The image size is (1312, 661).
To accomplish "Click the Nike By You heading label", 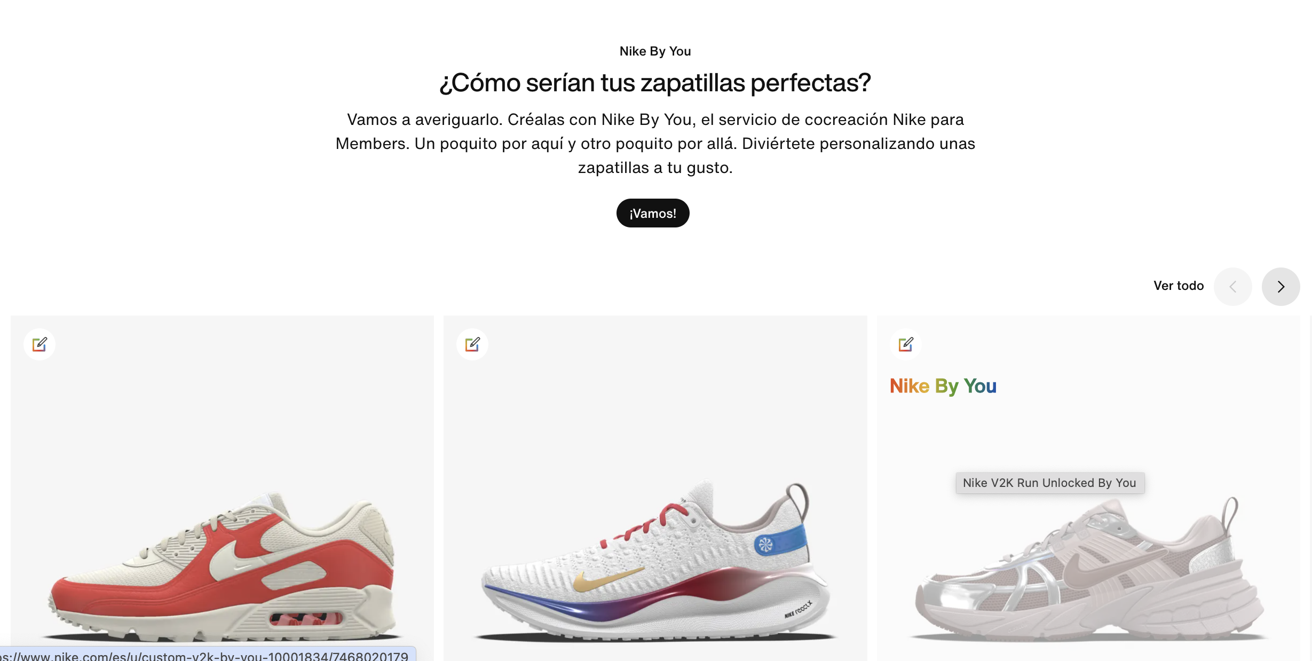I will tap(655, 51).
